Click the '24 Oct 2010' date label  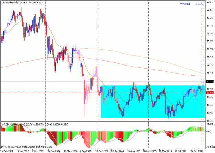point(197,151)
